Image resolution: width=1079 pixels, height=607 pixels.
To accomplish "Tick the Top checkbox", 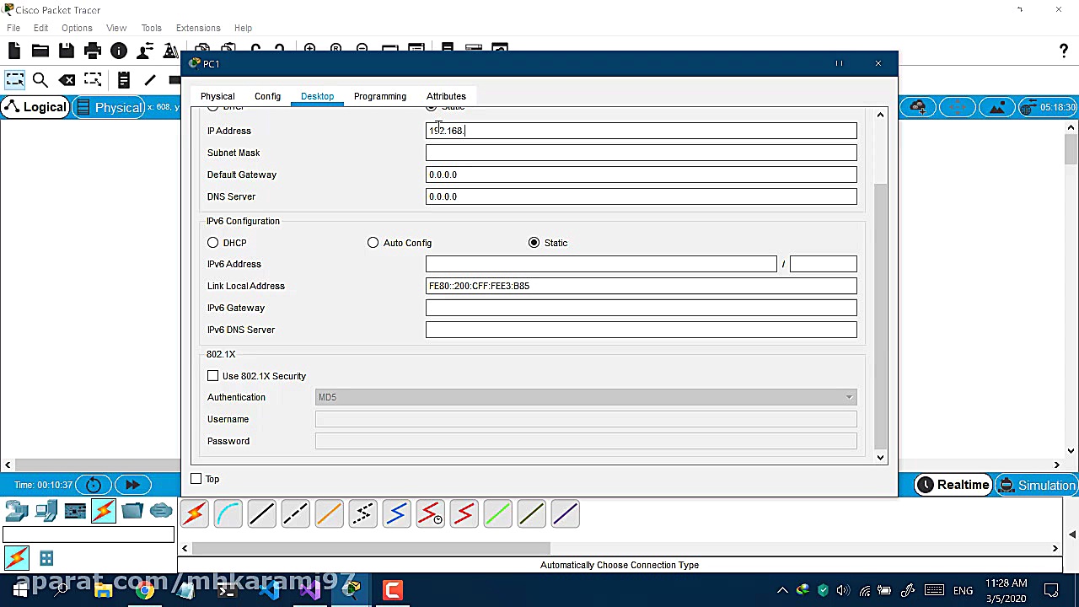I will coord(196,479).
